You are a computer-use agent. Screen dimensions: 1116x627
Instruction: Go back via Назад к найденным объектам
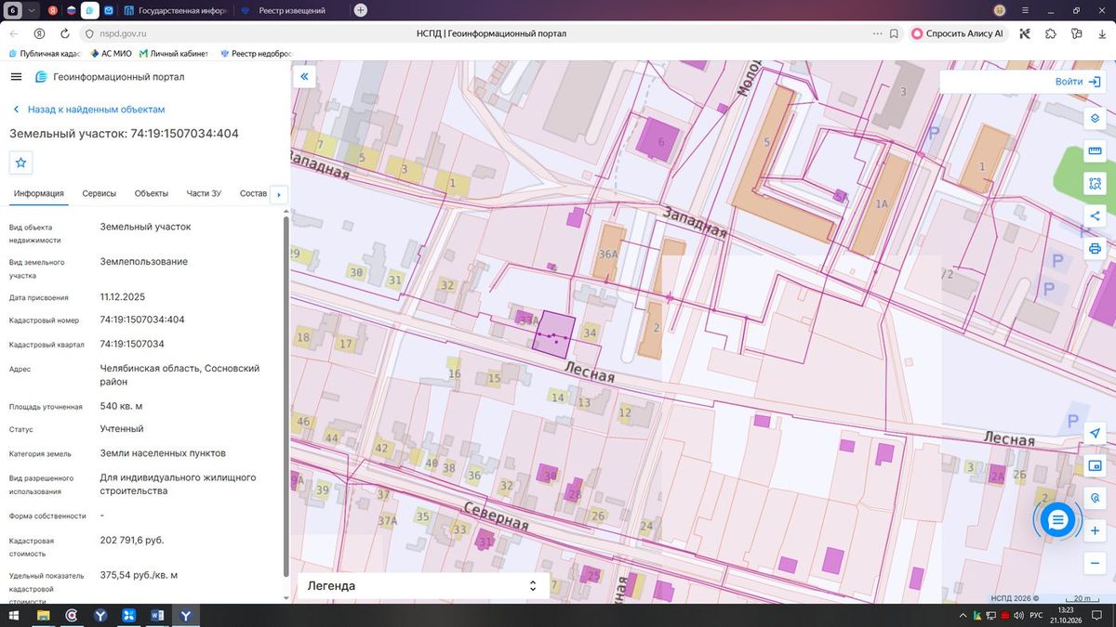coord(88,110)
